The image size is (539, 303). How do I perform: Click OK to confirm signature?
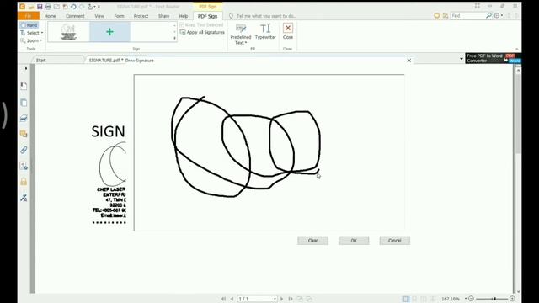pos(354,241)
